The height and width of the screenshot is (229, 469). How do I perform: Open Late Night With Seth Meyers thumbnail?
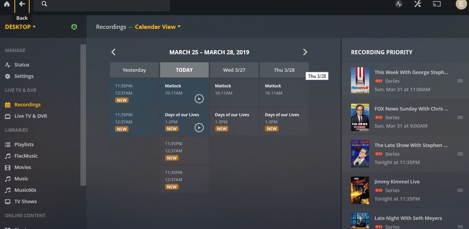pyautogui.click(x=360, y=221)
